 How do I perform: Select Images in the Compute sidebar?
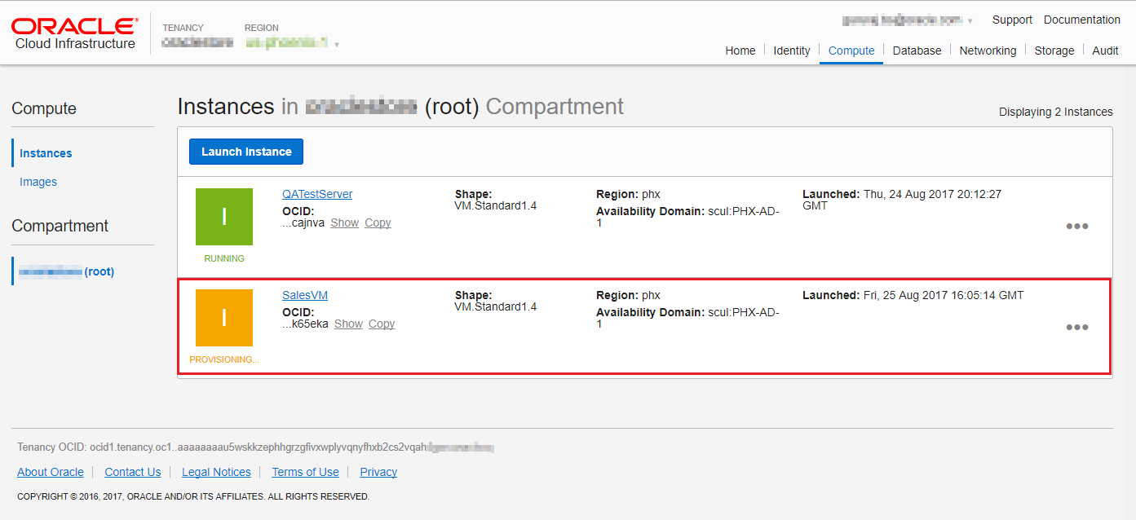38,182
